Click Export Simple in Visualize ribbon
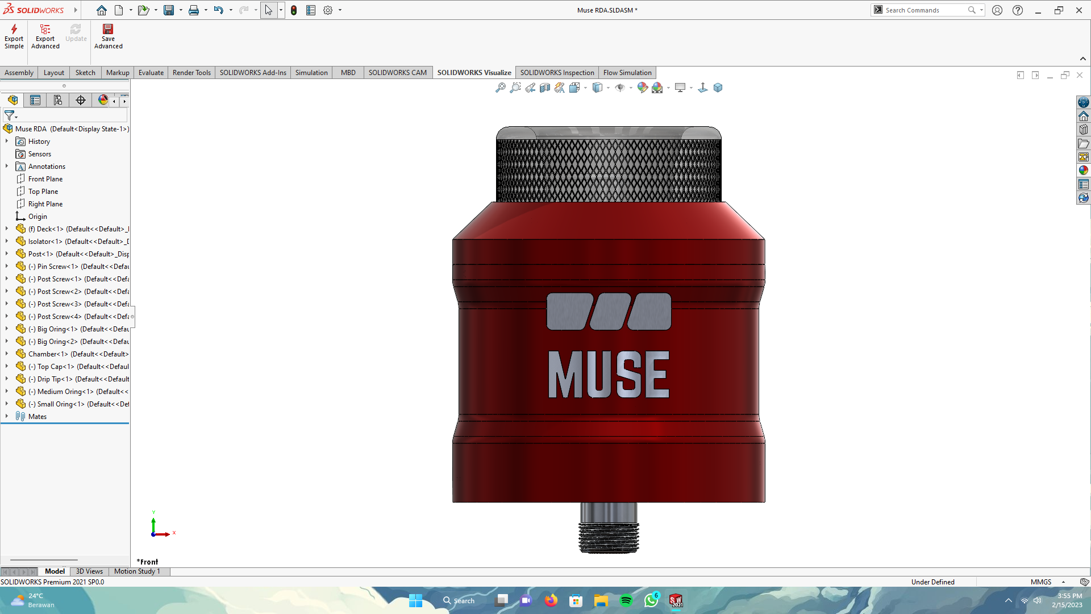Image resolution: width=1091 pixels, height=614 pixels. (x=14, y=36)
